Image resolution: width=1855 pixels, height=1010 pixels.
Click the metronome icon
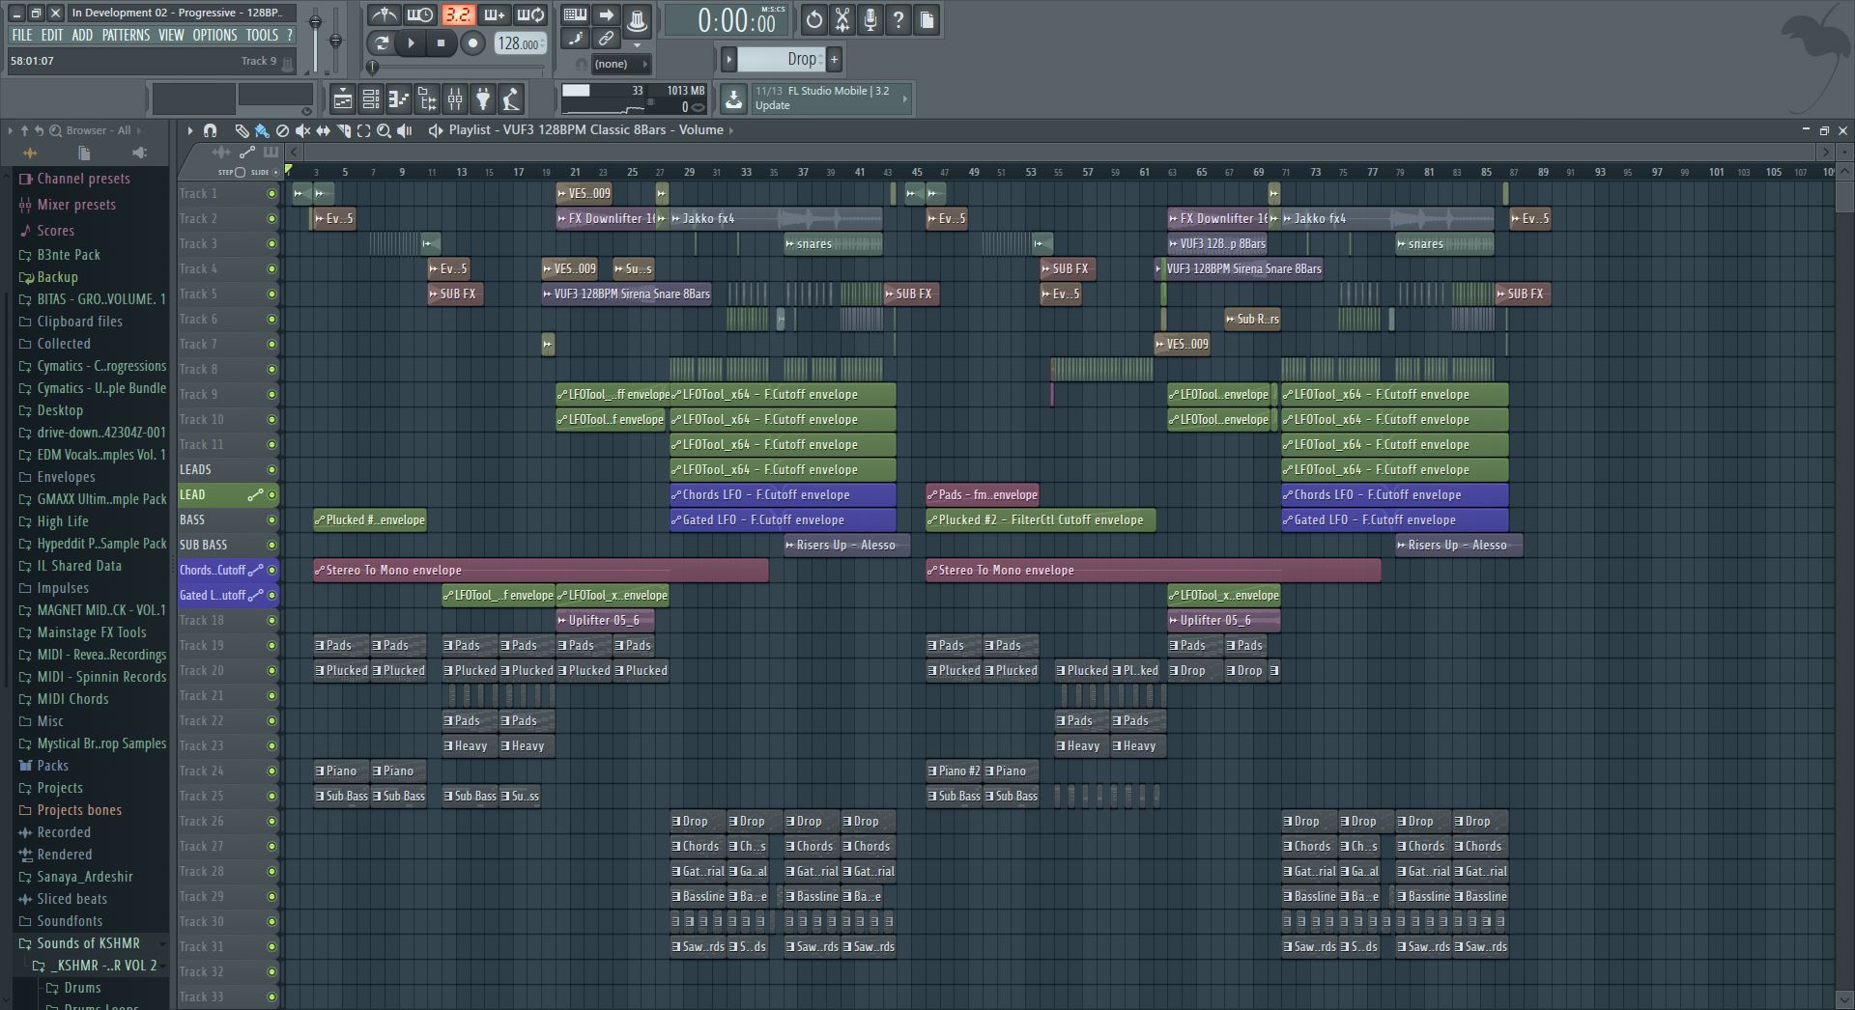[x=384, y=15]
